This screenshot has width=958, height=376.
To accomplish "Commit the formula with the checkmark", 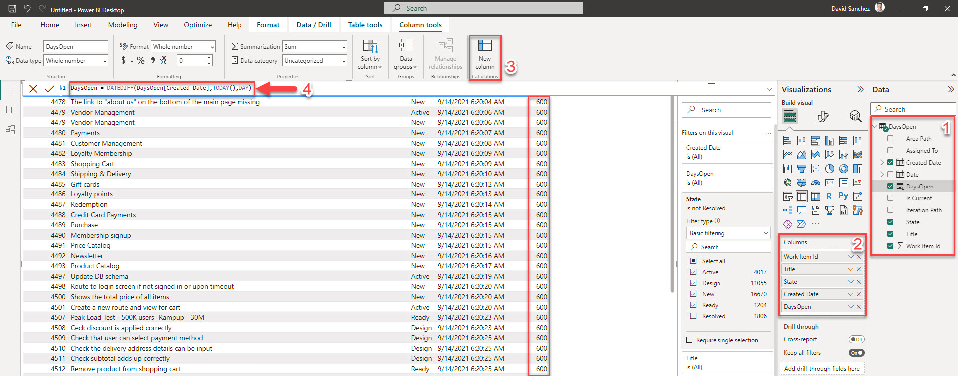I will tap(49, 89).
